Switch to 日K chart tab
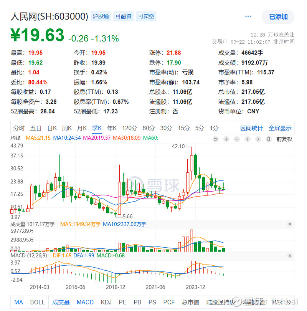The width and height of the screenshot is (307, 311). click(52, 128)
